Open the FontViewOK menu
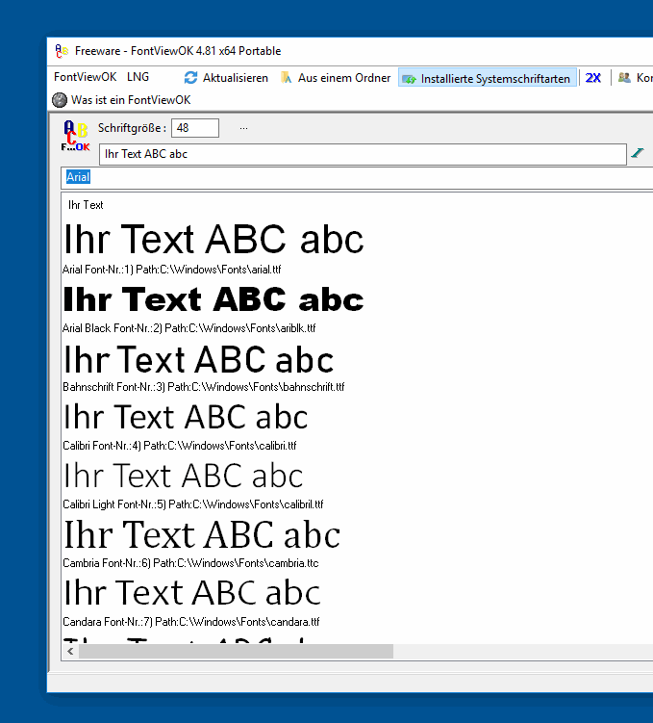This screenshot has height=723, width=653. pyautogui.click(x=86, y=77)
